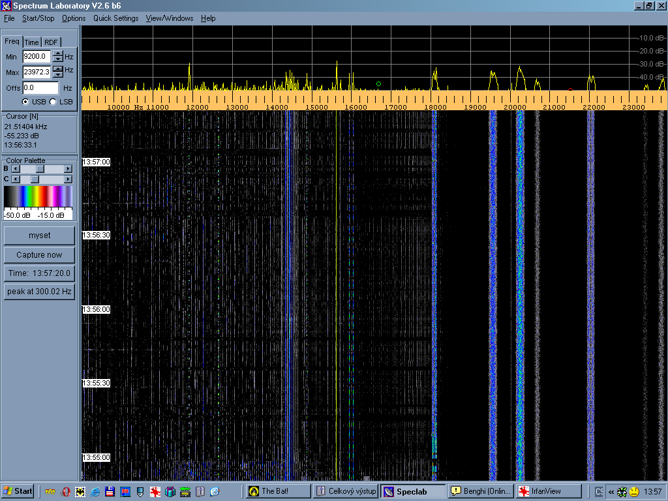This screenshot has height=501, width=668.
Task: Launch Internet Explorer from quick launch
Action: point(95,492)
